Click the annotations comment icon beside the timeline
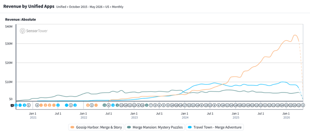The width and height of the screenshot is (310, 133). point(12,105)
